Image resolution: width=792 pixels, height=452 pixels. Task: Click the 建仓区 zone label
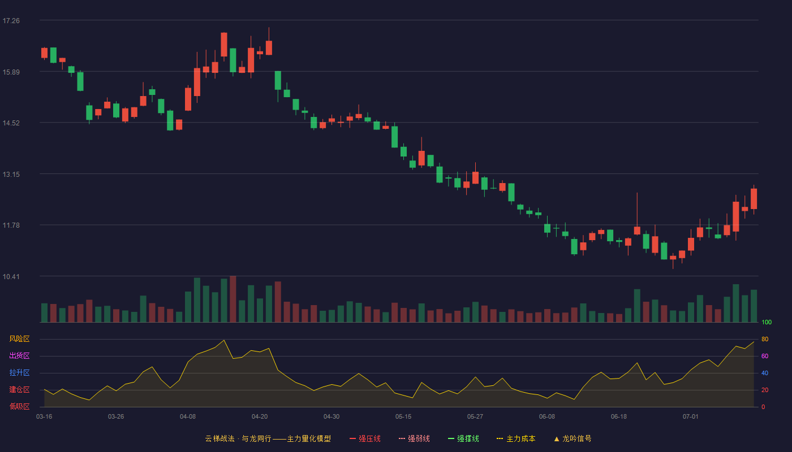(19, 390)
